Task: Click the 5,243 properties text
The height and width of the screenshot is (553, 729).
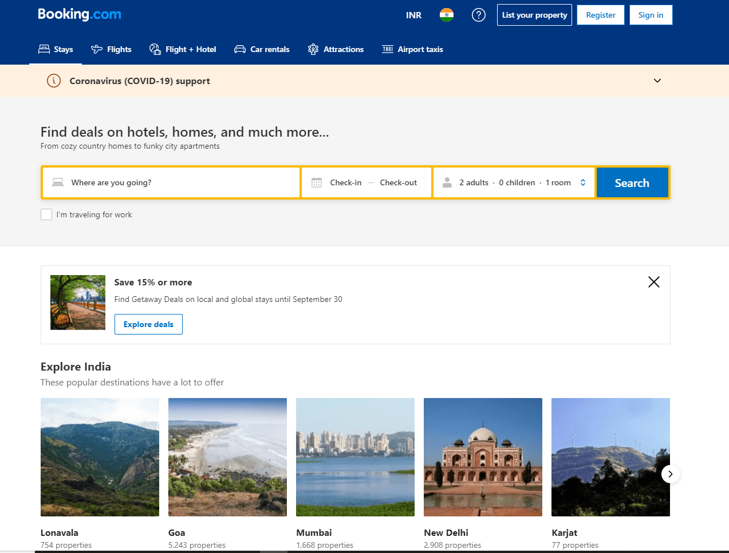Action: coord(197,545)
